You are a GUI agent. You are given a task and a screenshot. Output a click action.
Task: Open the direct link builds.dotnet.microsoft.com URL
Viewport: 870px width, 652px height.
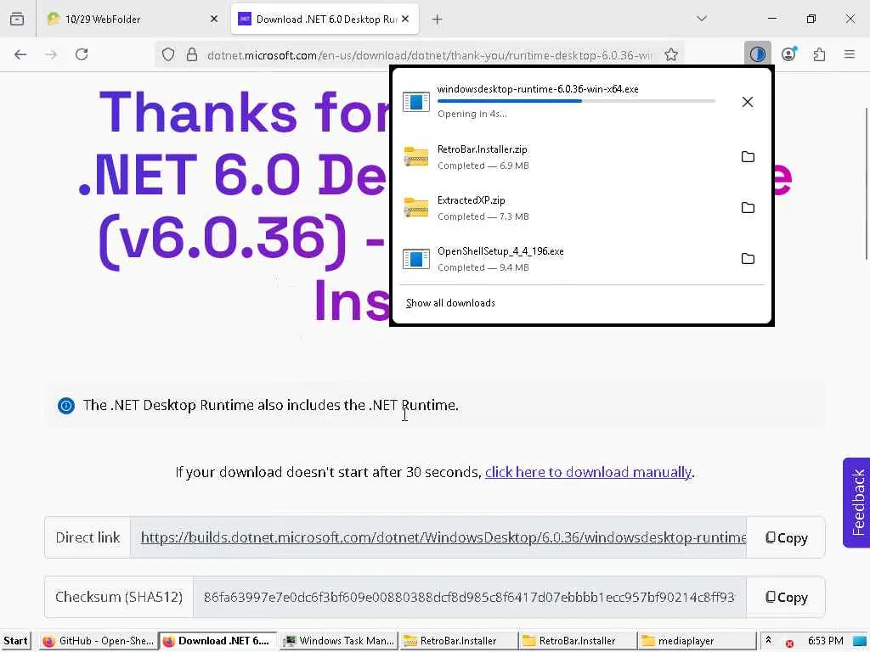pyautogui.click(x=443, y=537)
